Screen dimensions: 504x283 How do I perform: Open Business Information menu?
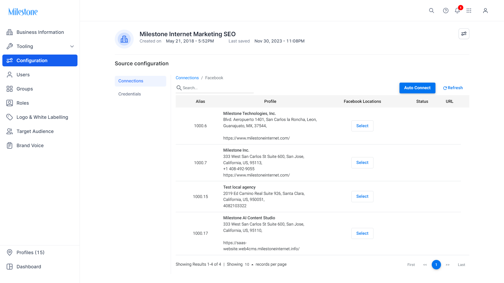pos(40,32)
